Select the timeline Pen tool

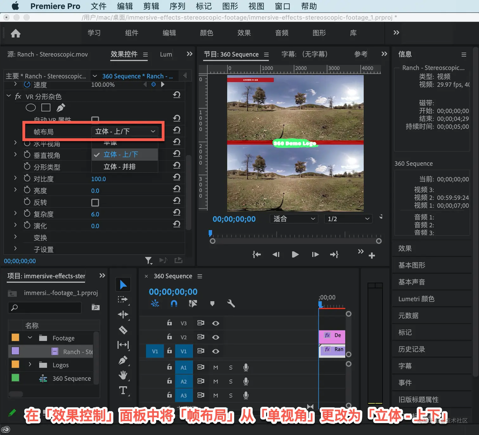pyautogui.click(x=123, y=360)
